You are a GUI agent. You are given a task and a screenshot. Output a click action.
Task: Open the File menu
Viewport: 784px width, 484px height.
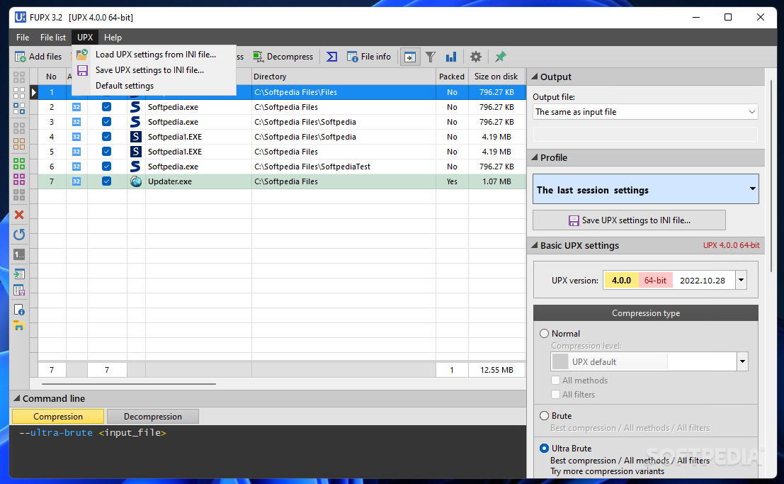pos(23,38)
